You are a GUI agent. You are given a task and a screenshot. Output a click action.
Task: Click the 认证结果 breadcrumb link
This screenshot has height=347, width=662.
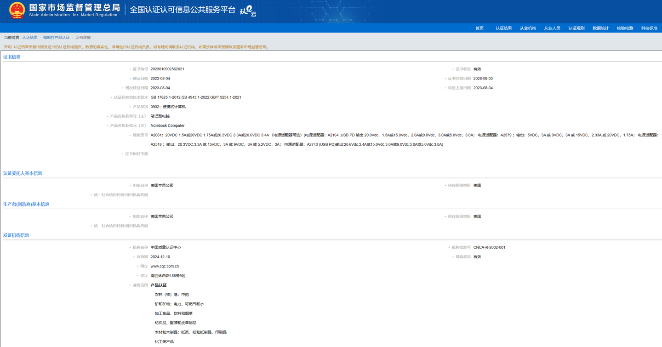30,38
